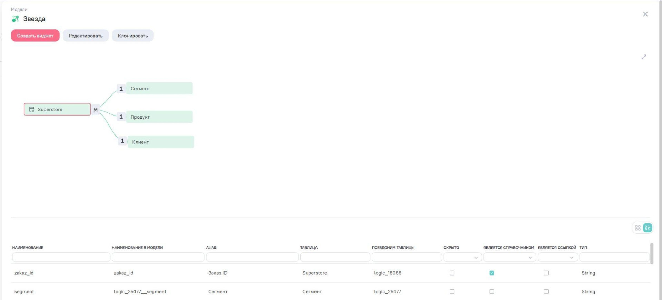Open Является ссылкой filter dropdown

click(557, 258)
